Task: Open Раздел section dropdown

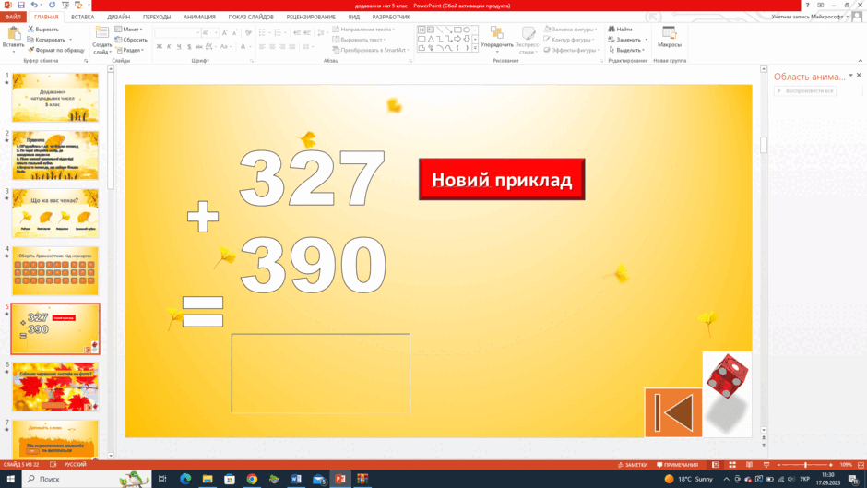Action: pyautogui.click(x=130, y=50)
